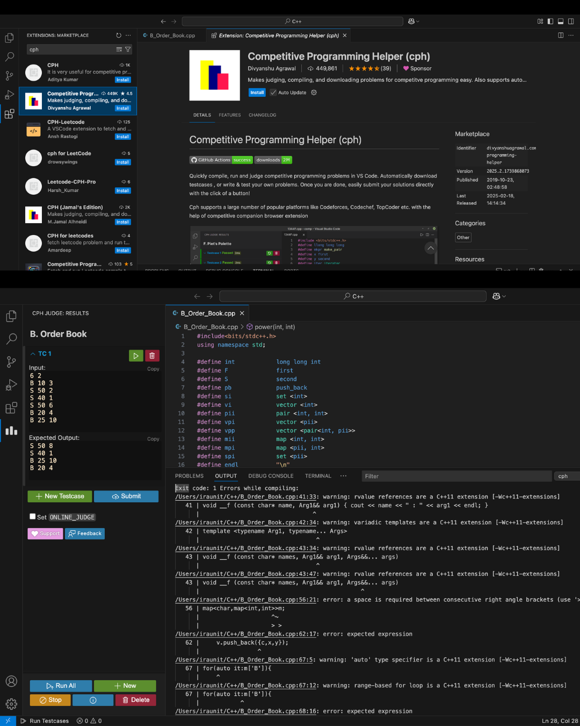Open Explorer in the bottom window's activity bar
Viewport: 580px width, 726px height.
pos(11,316)
